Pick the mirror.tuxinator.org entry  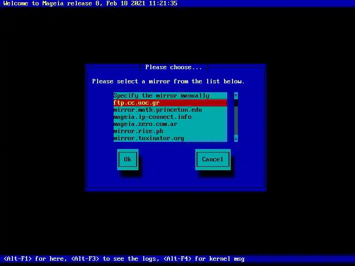tap(170, 138)
